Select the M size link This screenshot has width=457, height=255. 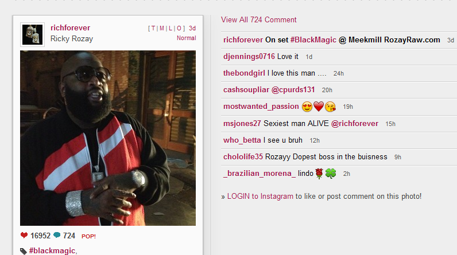click(161, 28)
